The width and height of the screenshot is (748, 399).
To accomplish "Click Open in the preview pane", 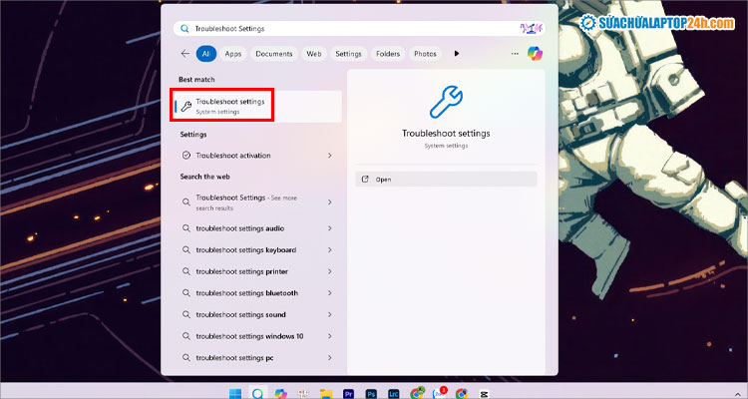I will coord(446,179).
